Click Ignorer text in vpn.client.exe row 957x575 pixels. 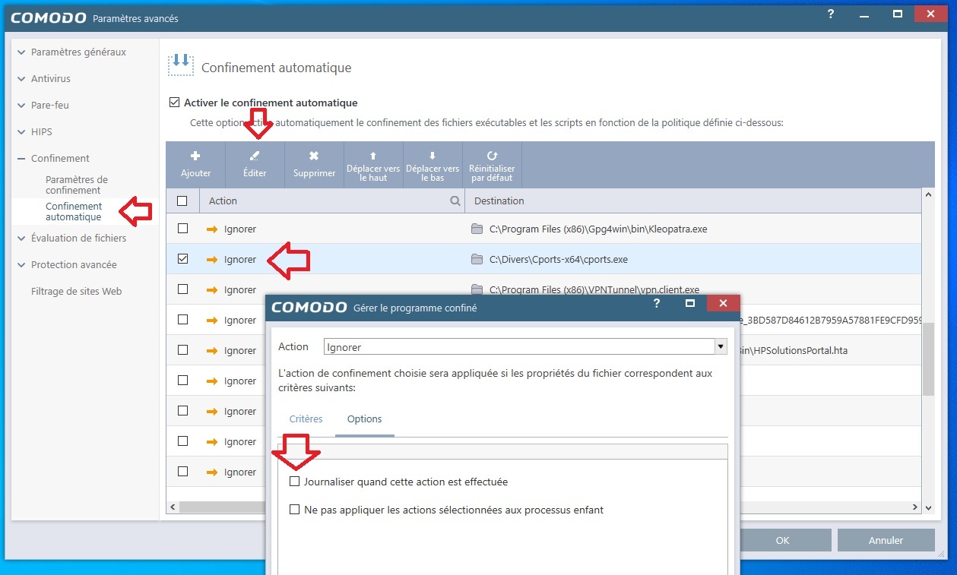click(240, 289)
